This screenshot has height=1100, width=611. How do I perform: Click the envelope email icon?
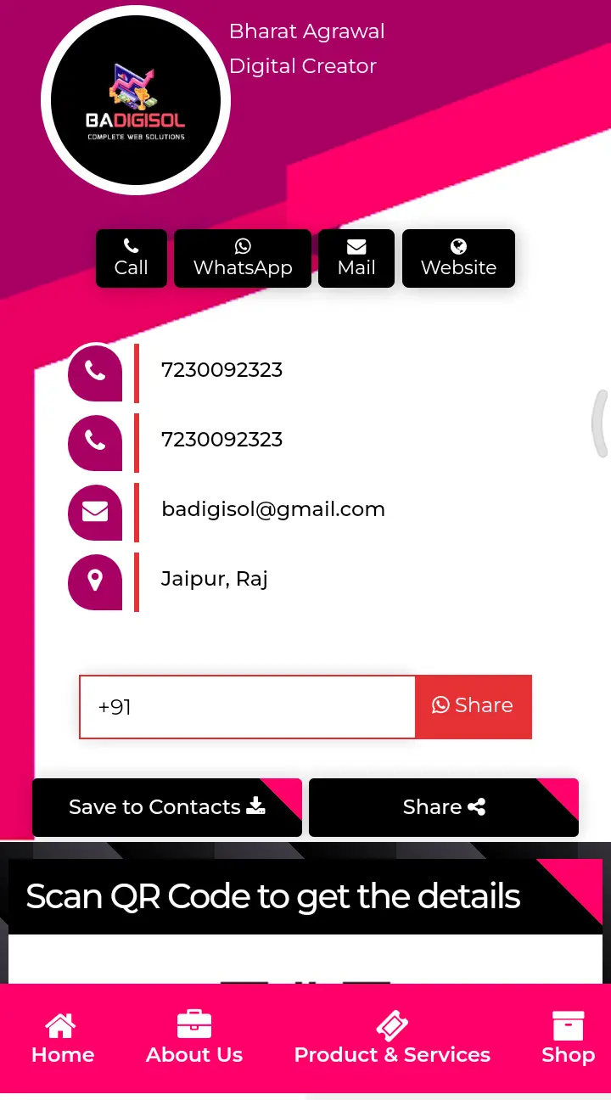pos(95,512)
